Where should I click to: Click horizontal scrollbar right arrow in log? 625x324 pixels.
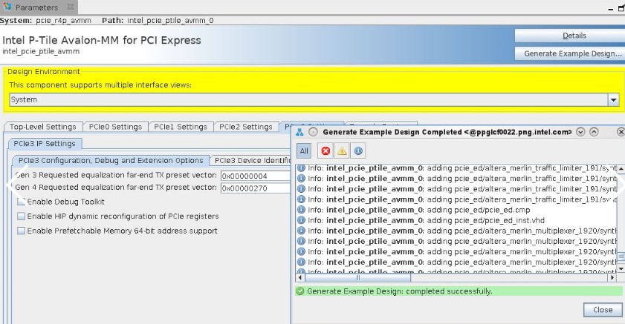click(612, 277)
